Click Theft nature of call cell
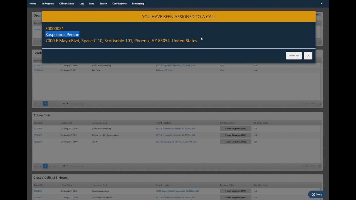This screenshot has height=200, width=356. pos(95,142)
